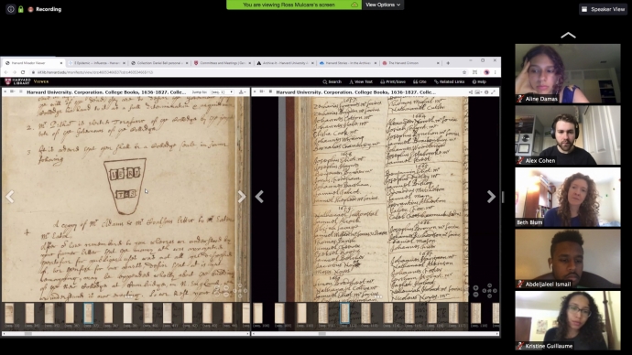Select highlighted thumbnail in left pane strip
The height and width of the screenshot is (355, 632).
pos(88,313)
